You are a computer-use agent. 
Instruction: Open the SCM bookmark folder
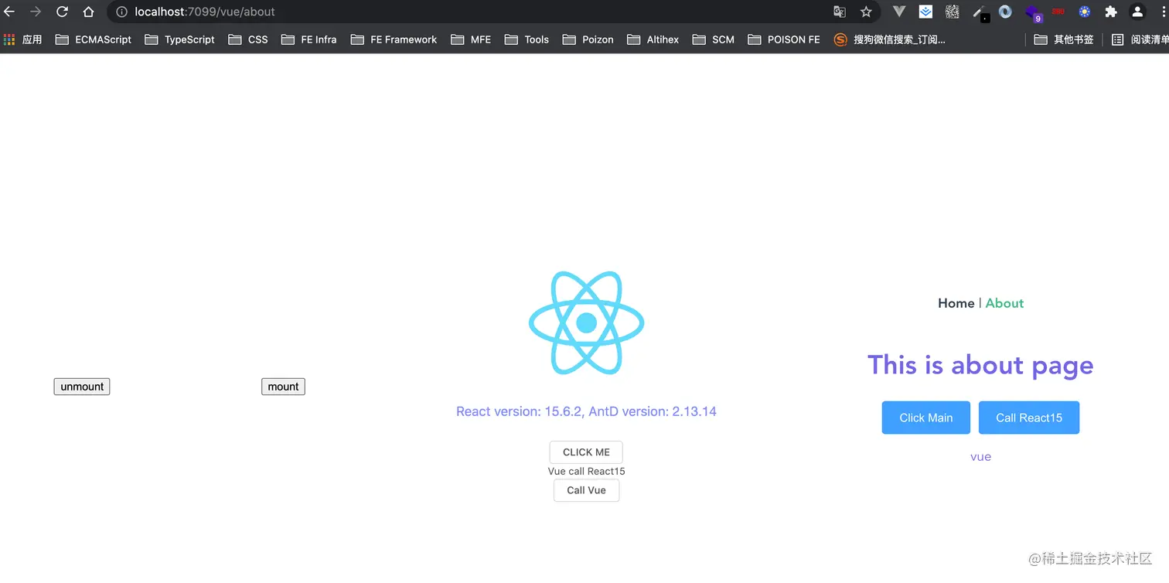713,39
